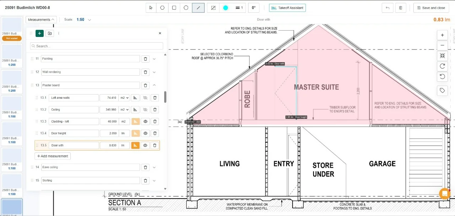455x216 pixels.
Task: Close the measurements panel
Action: 160,33
